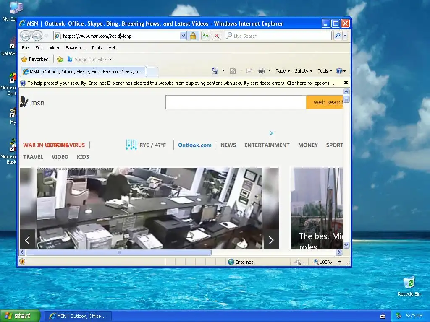Open the search provider options dropdown
This screenshot has width=430, height=322.
pos(345,36)
